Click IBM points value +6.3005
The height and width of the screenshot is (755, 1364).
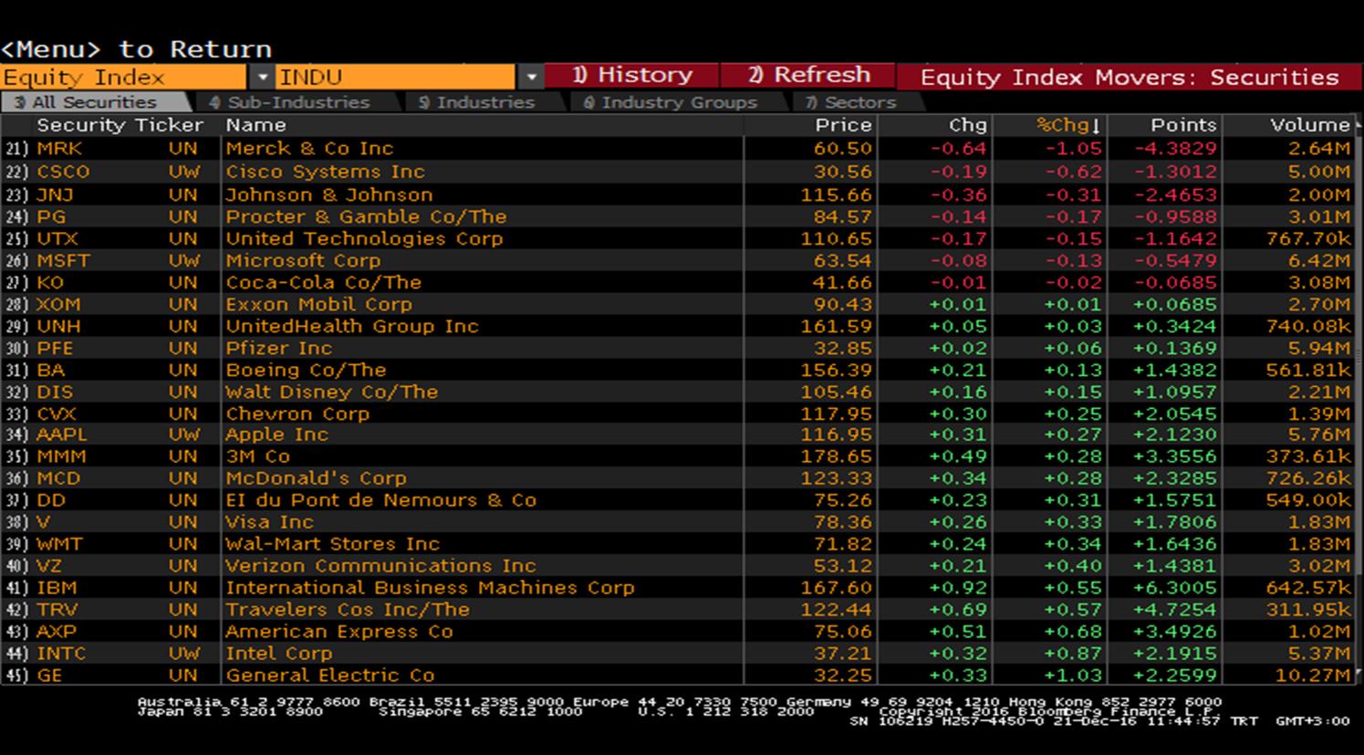tap(1175, 588)
